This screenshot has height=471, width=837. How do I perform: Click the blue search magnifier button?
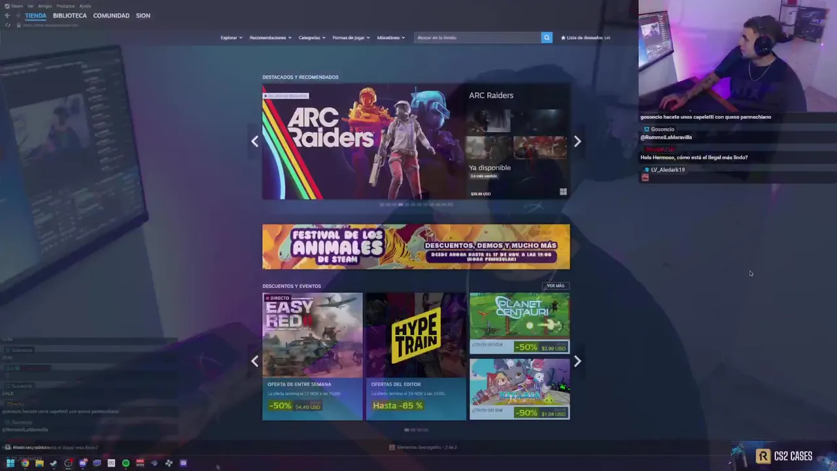[547, 37]
